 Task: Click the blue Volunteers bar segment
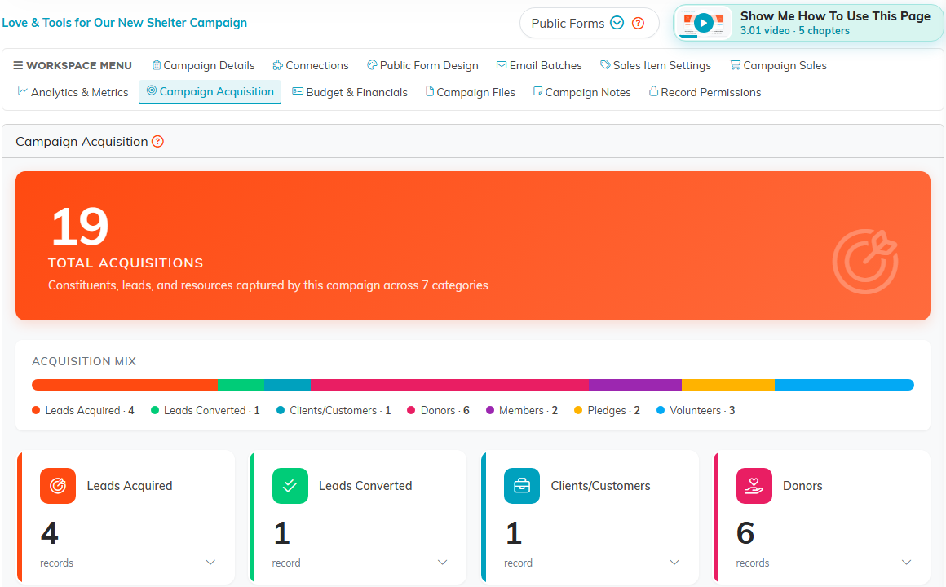click(x=844, y=385)
